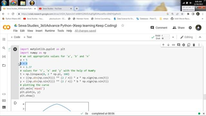Mirror cell in tab icon

point(189,45)
